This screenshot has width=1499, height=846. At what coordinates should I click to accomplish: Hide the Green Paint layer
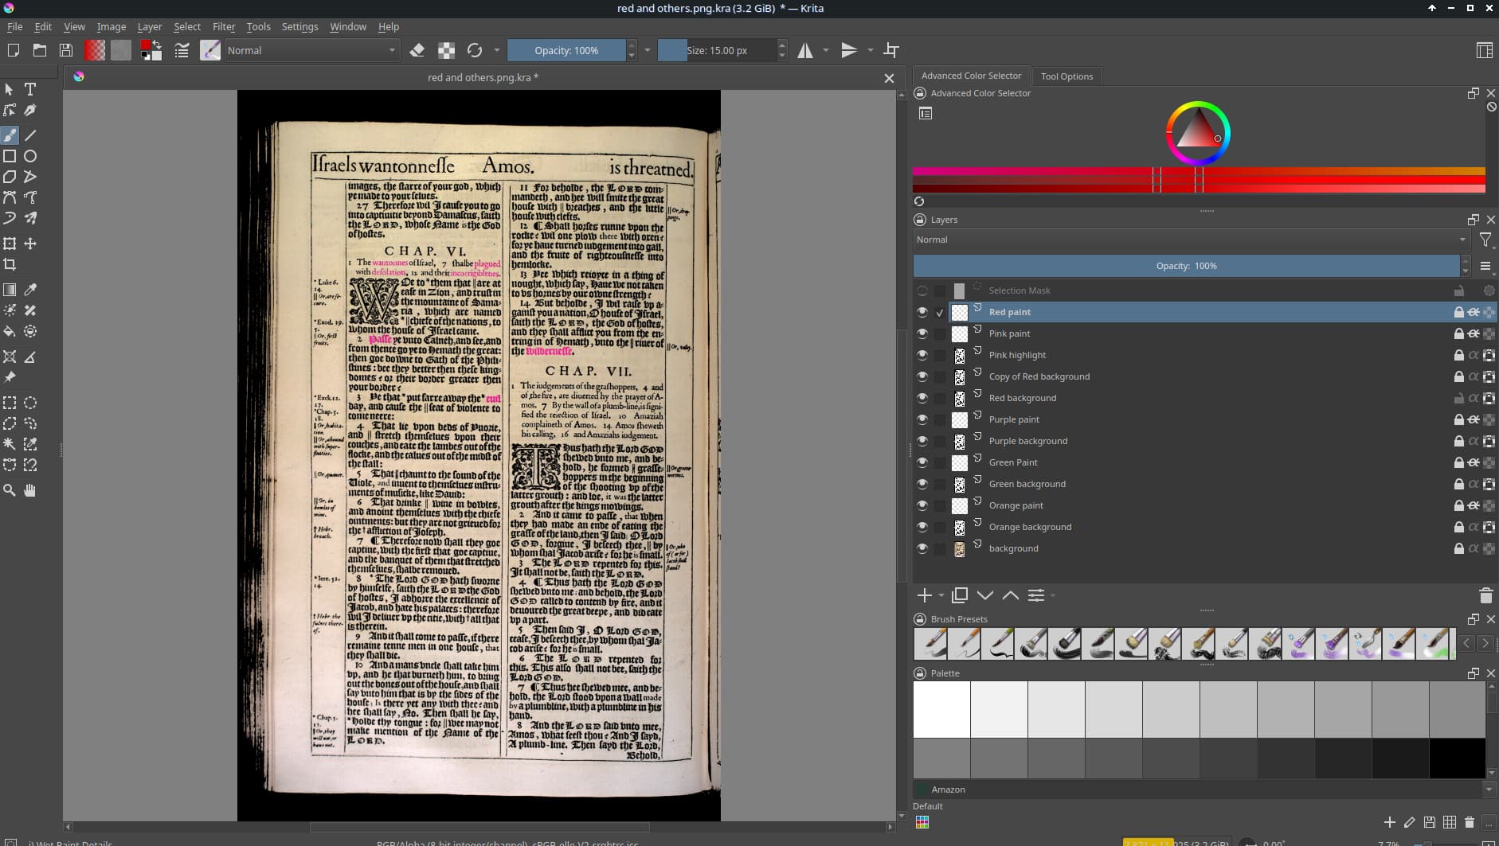tap(922, 462)
